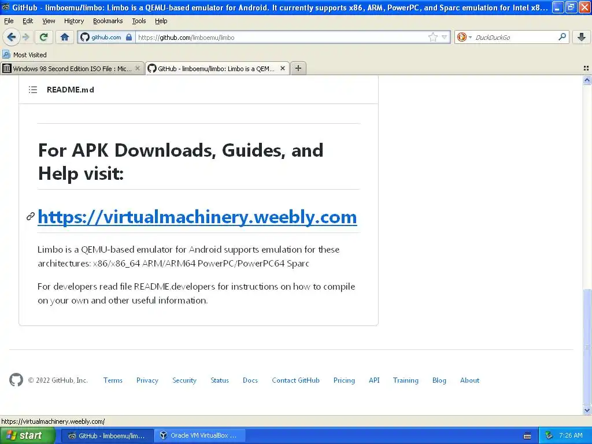Viewport: 592px width, 444px height.
Task: Open the About footer link
Action: tap(469, 380)
